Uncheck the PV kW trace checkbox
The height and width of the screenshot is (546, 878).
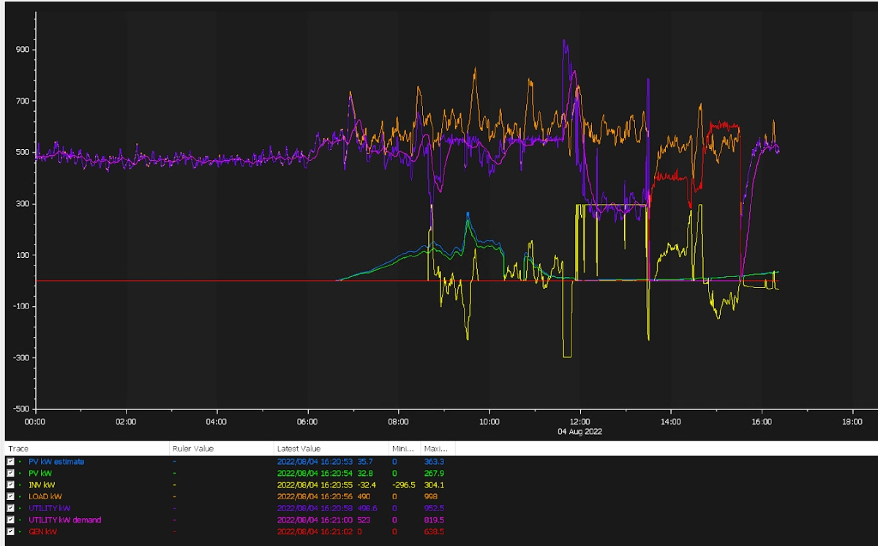pos(10,473)
